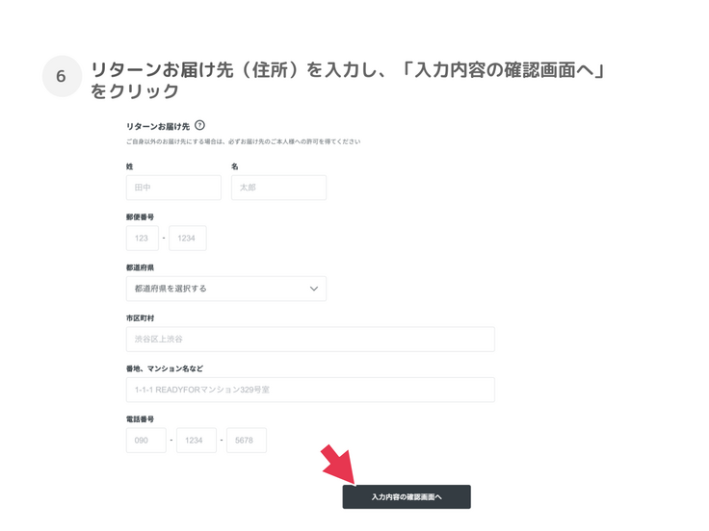Click the delivery permission note text
The height and width of the screenshot is (531, 709).
(x=243, y=142)
